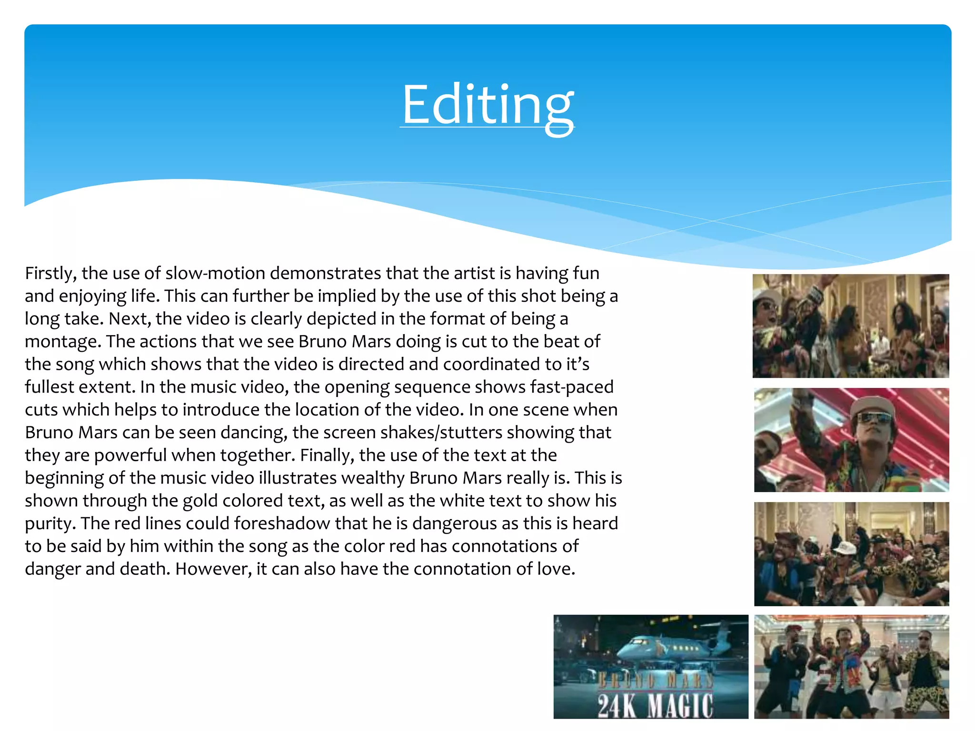The image size is (975, 731).
Task: Click the "24K MAGIC" text in the image
Action: click(655, 705)
